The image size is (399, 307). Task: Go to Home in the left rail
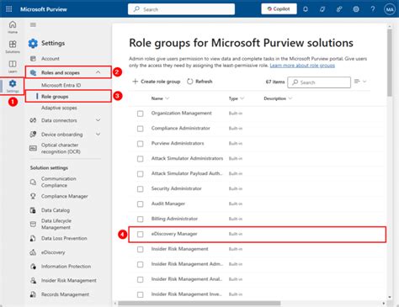pyautogui.click(x=13, y=27)
